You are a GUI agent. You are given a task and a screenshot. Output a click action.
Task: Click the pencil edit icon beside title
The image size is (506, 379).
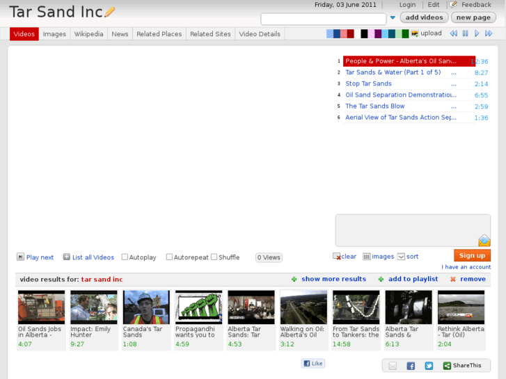pyautogui.click(x=110, y=12)
